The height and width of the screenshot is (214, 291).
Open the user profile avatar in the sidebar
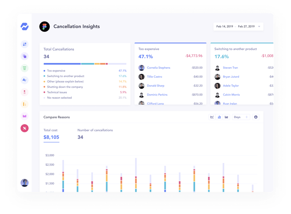coord(24,183)
